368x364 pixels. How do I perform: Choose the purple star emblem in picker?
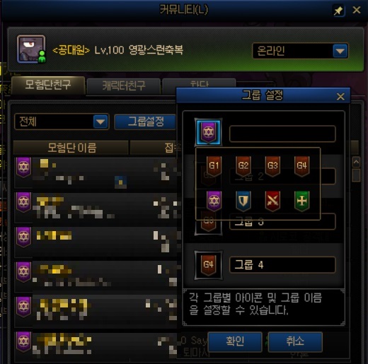214,201
